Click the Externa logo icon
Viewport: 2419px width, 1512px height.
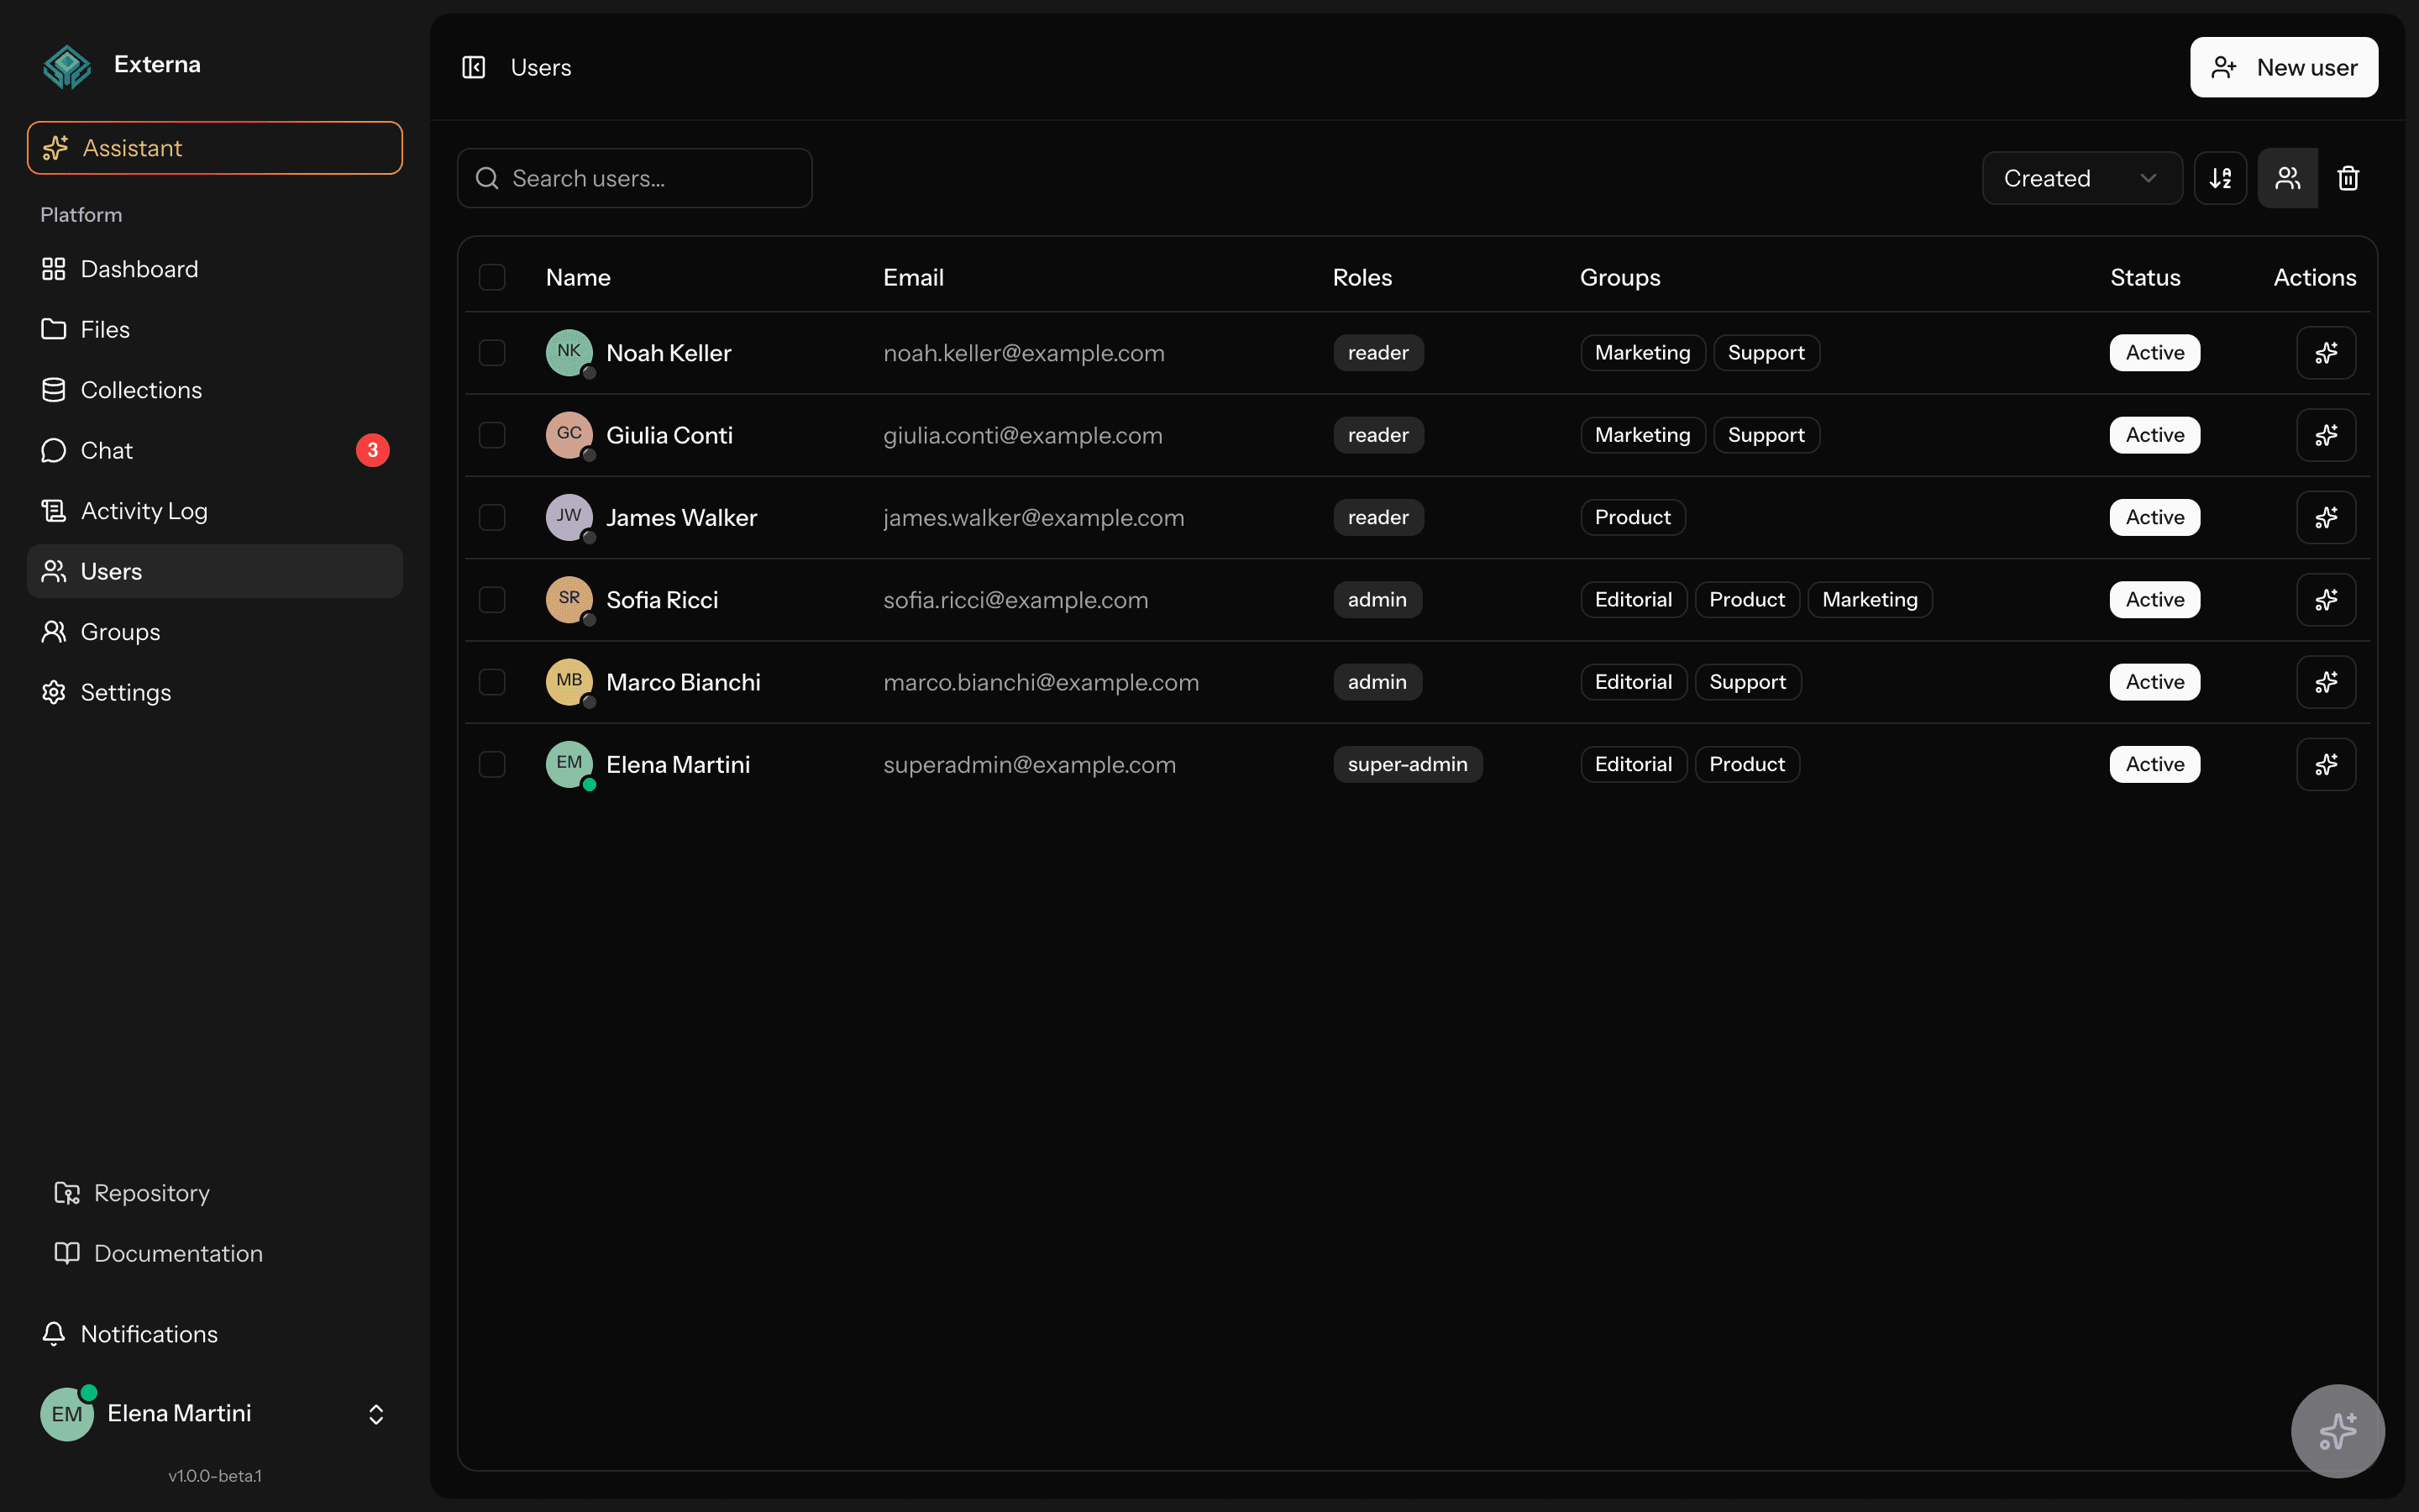pos(67,66)
